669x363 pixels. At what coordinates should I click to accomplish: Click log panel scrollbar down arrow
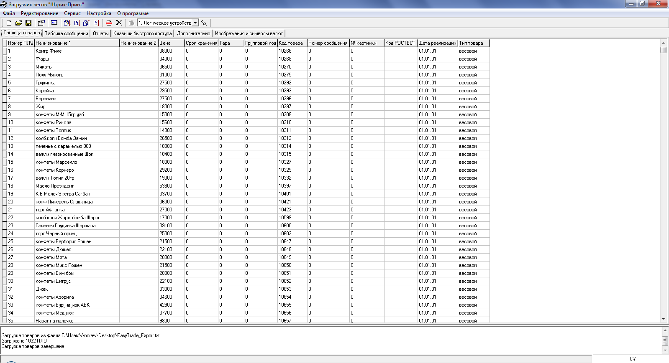click(x=665, y=350)
